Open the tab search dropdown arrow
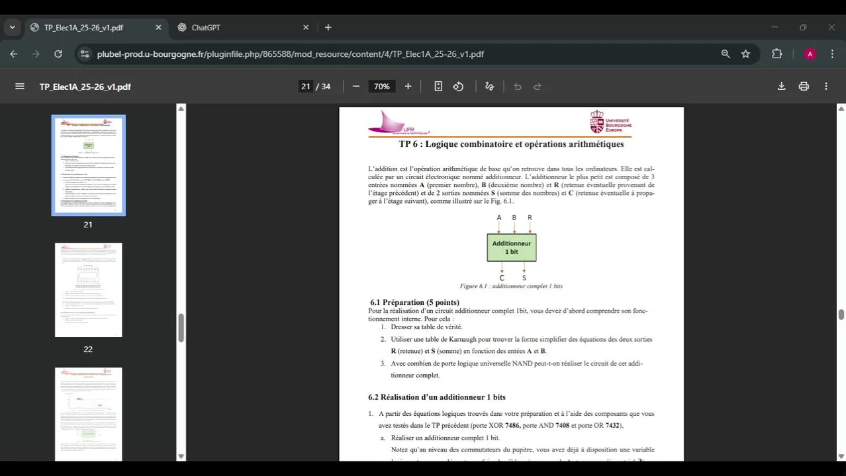The height and width of the screenshot is (476, 846). 12,28
